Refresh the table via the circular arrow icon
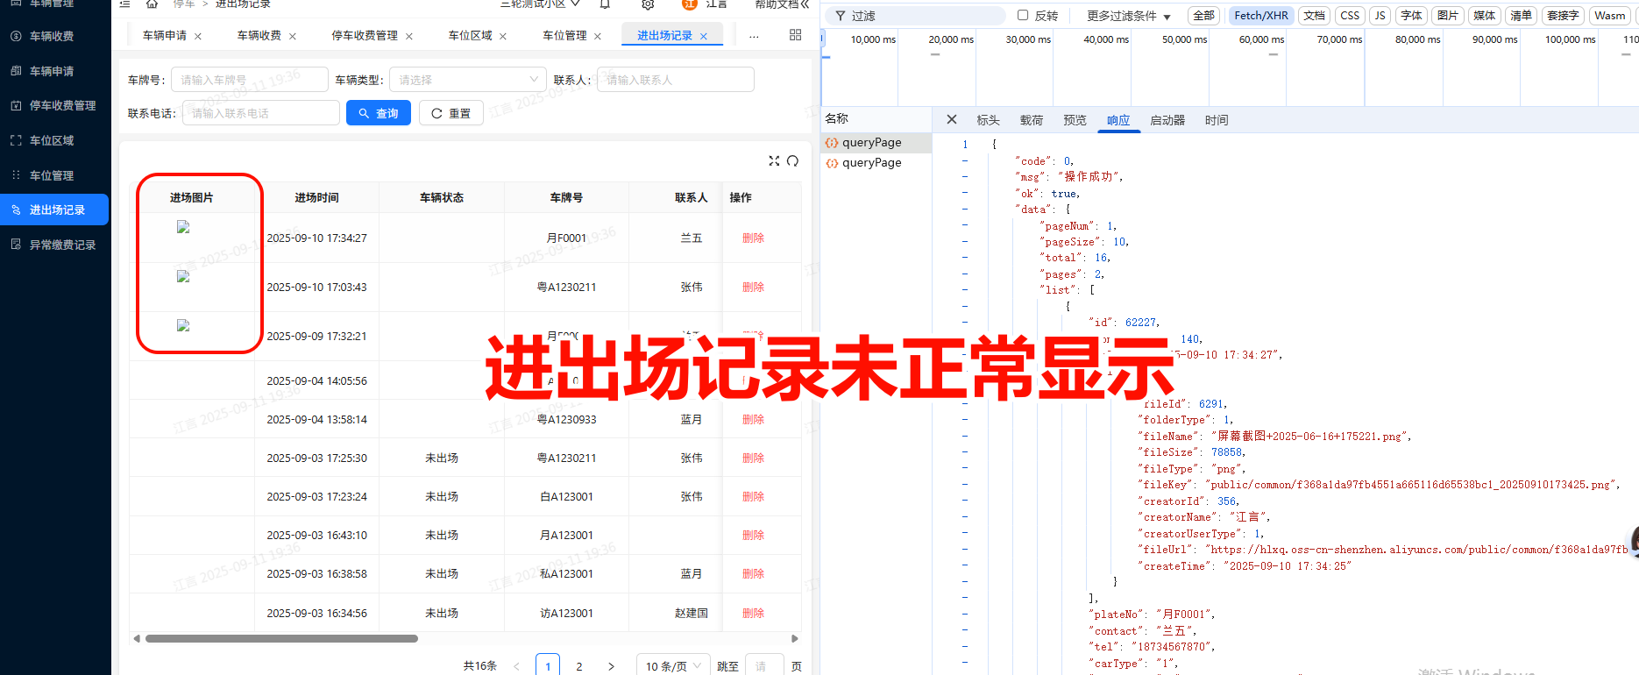 pyautogui.click(x=793, y=160)
